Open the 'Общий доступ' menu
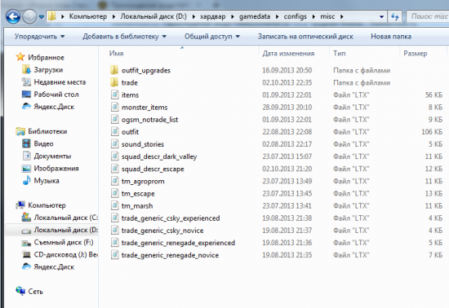The height and width of the screenshot is (308, 449). tap(212, 37)
